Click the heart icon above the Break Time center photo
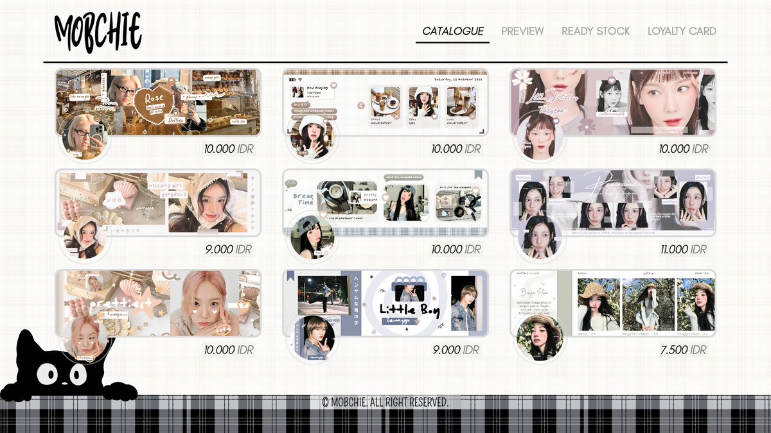This screenshot has height=433, width=771. pyautogui.click(x=385, y=197)
